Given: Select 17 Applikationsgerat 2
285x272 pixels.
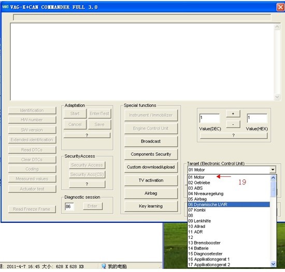Looking at the screenshot, I should point(229,265).
